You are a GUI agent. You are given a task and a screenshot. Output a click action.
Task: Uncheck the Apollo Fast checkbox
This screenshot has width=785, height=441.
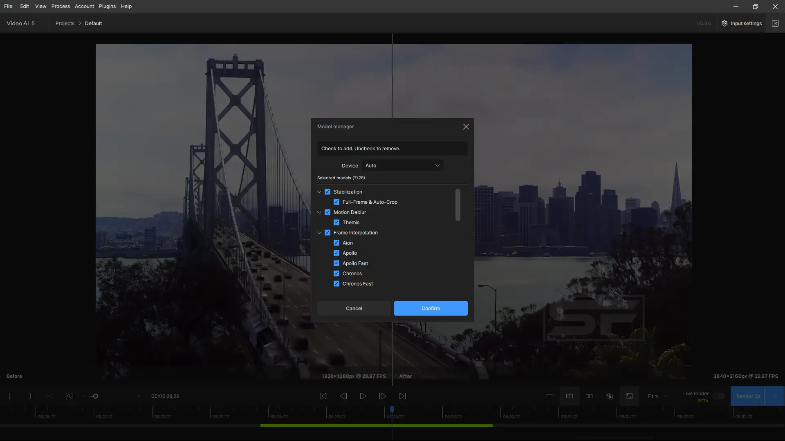336,263
